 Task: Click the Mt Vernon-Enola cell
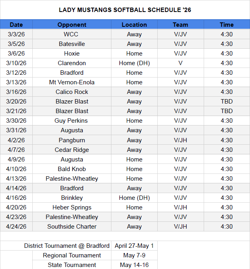coord(72,82)
